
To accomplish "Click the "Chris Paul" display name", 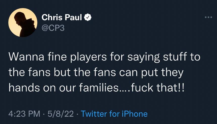I will coord(61,17).
